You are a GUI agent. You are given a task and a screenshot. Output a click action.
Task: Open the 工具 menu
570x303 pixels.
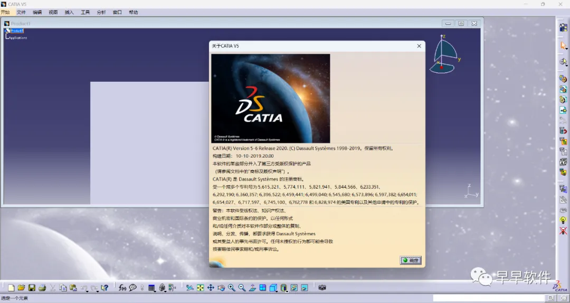(x=85, y=12)
